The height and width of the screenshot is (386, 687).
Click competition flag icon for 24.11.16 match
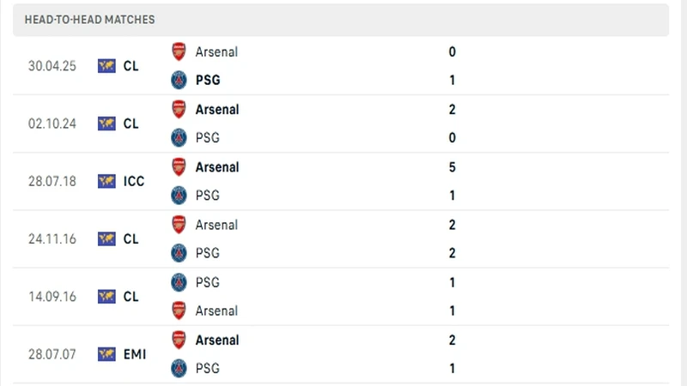pyautogui.click(x=106, y=238)
